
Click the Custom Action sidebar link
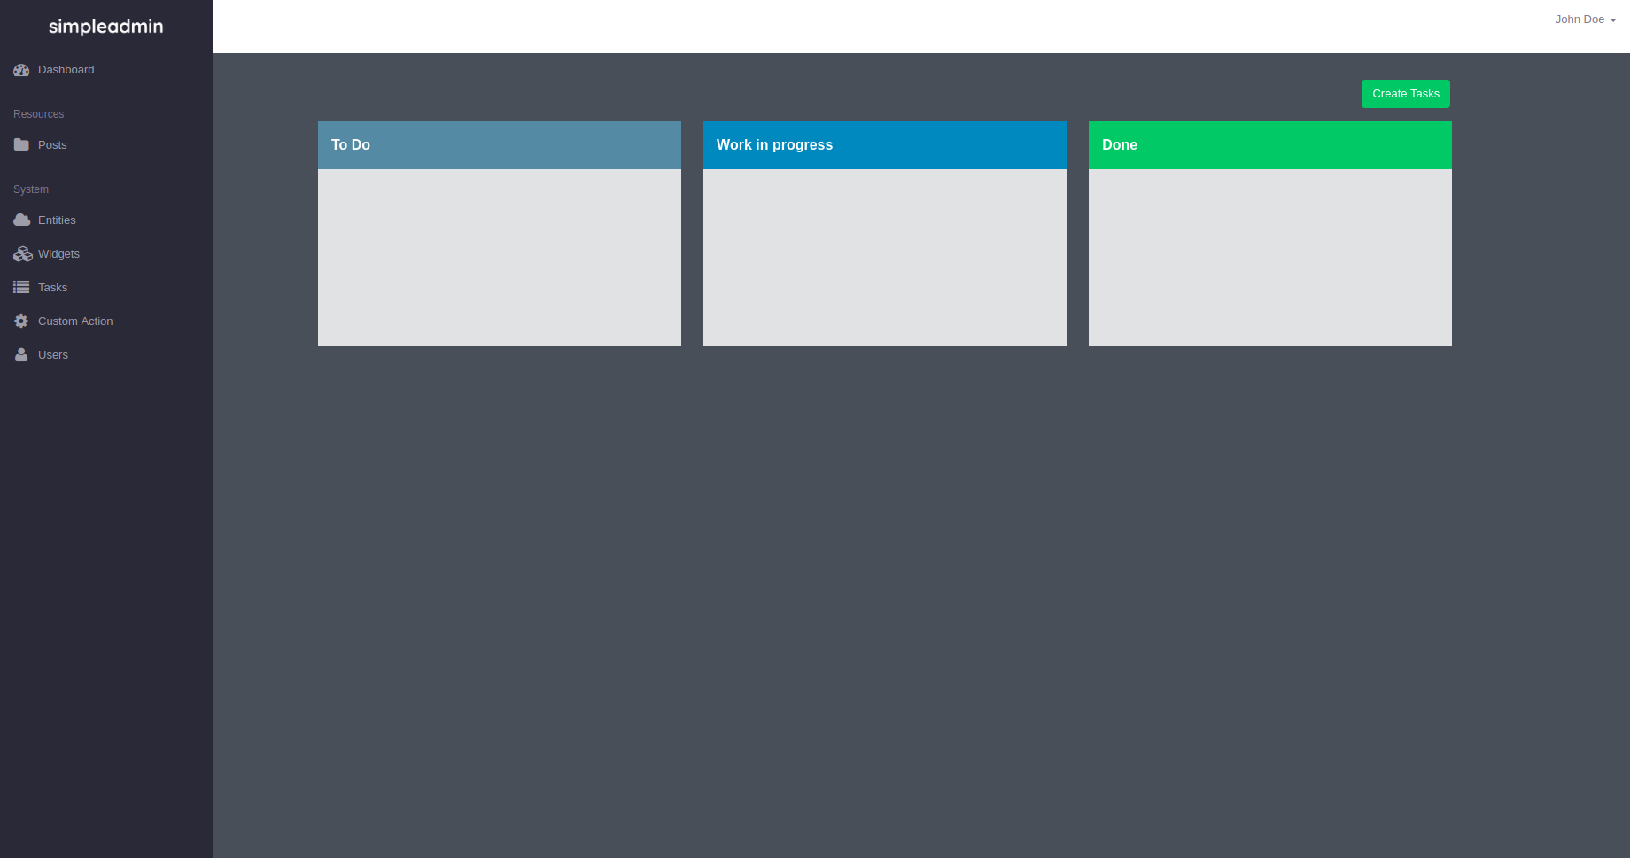74,321
